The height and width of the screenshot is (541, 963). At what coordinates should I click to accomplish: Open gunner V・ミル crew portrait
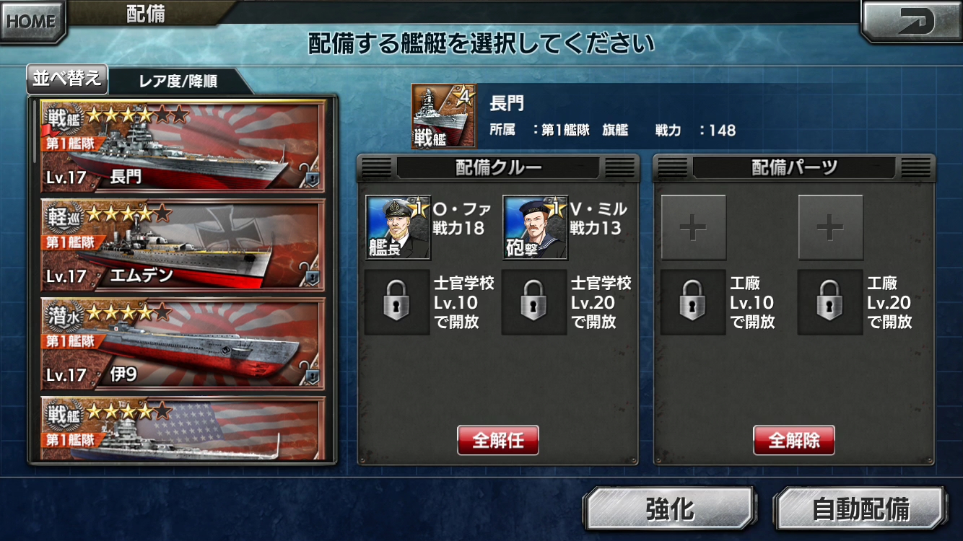(535, 227)
